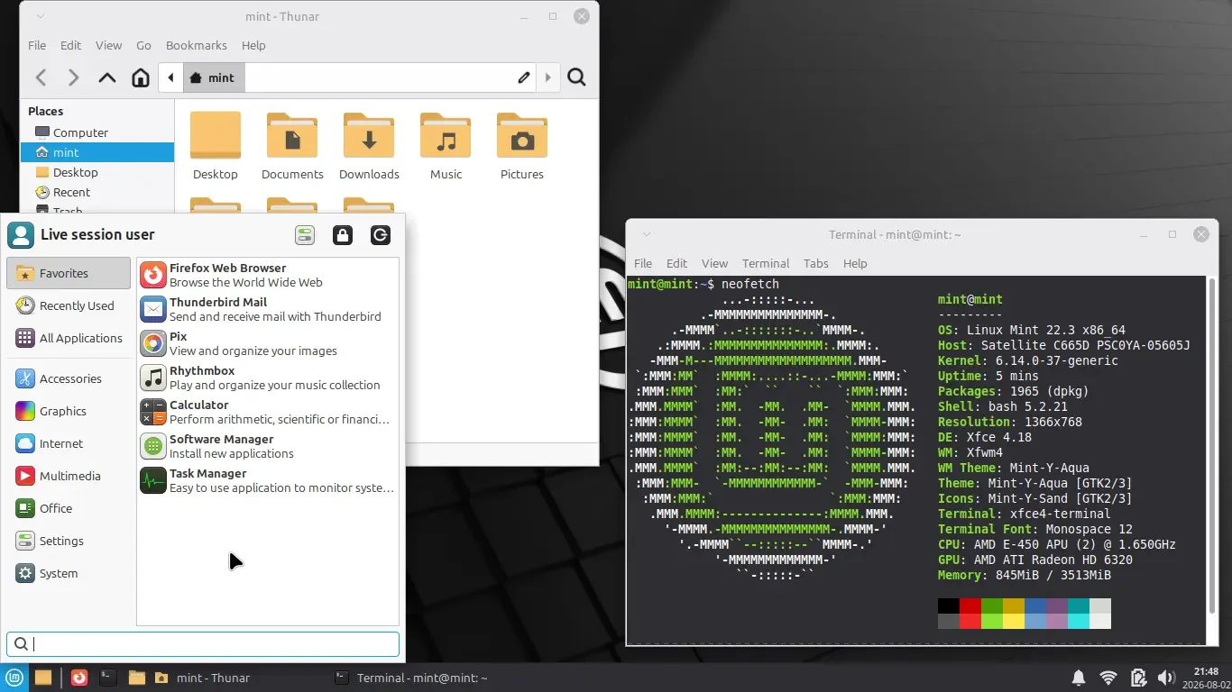Screen dimensions: 1232x692
Task: Select Recent in Thunar Places
Action: pos(97,192)
